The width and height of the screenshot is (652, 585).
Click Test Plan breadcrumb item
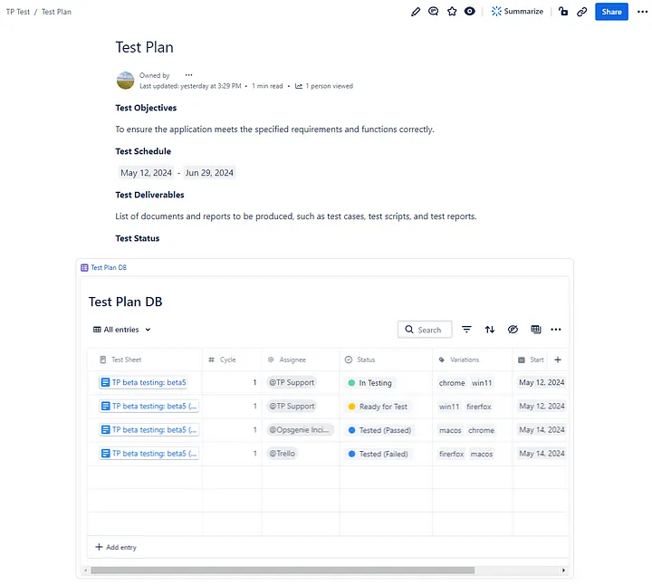click(56, 12)
